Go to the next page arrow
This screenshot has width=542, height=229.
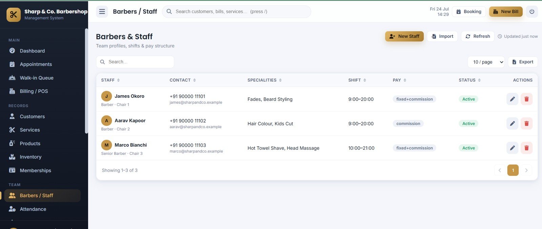[x=526, y=170]
